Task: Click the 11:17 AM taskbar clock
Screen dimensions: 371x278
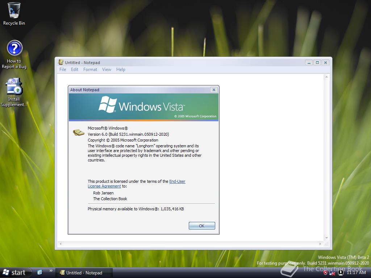Action: (356, 273)
